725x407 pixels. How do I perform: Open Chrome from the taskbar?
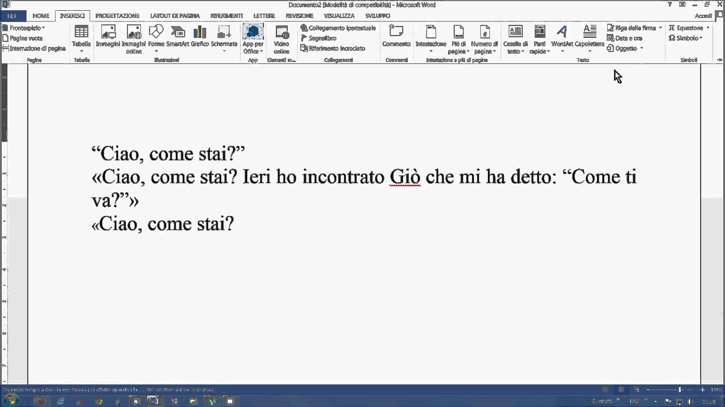99,401
